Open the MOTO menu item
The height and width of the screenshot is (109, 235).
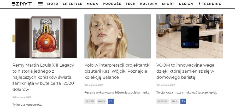[x=52, y=4]
